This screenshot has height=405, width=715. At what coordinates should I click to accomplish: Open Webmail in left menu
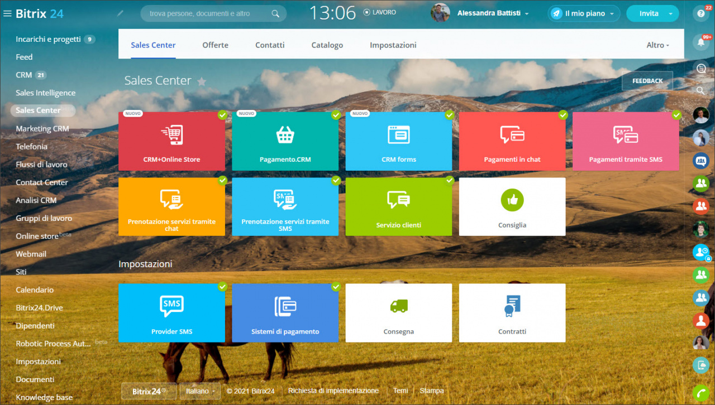point(31,254)
